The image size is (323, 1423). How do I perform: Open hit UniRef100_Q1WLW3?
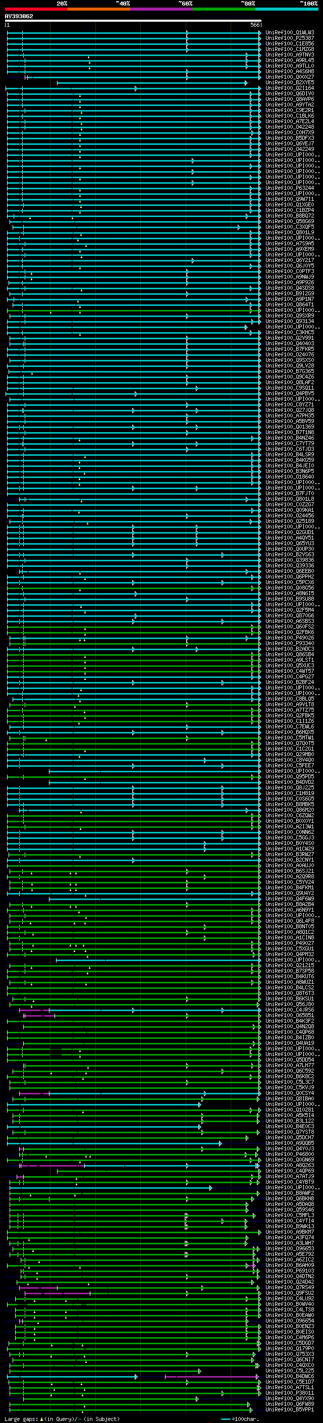[290, 33]
